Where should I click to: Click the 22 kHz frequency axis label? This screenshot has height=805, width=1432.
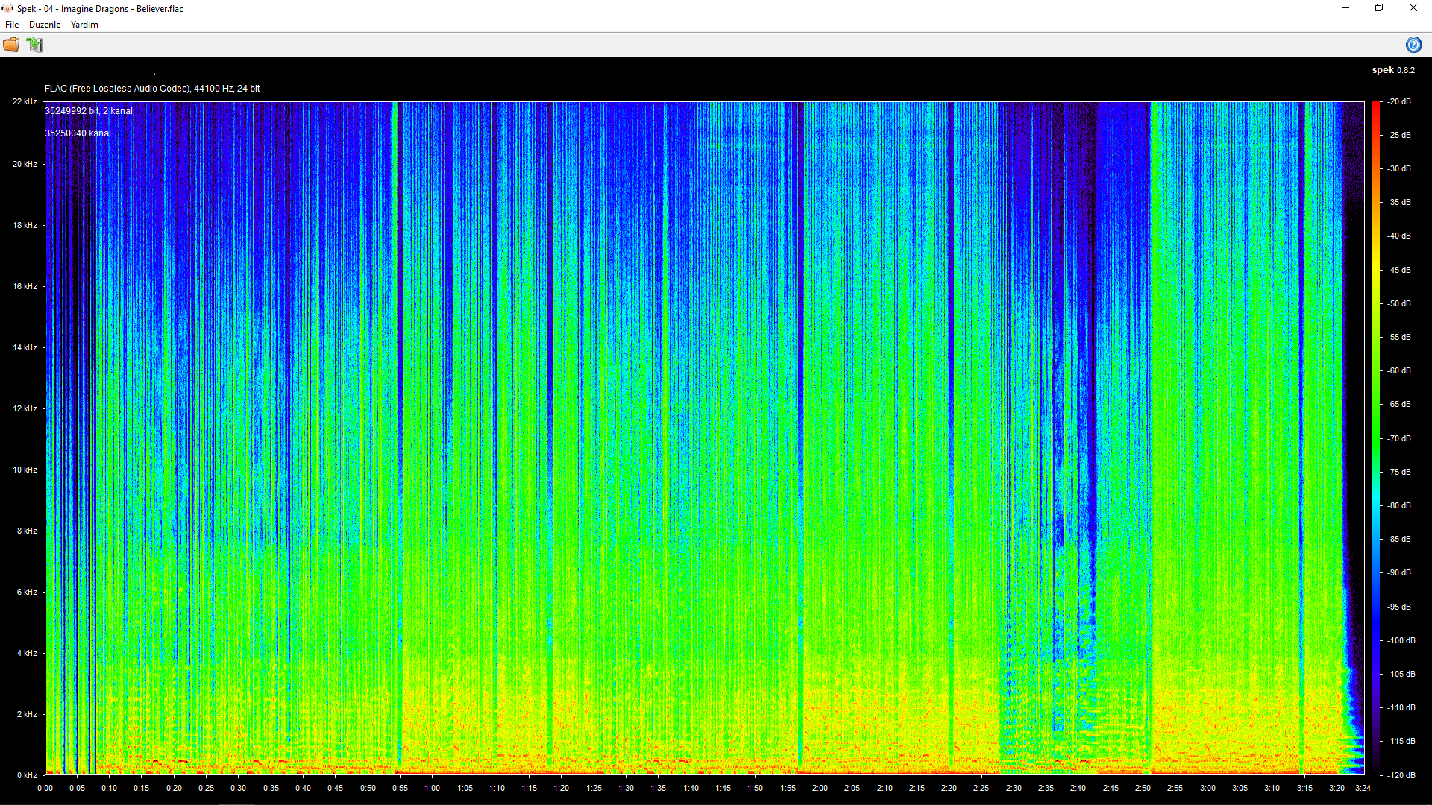[25, 101]
